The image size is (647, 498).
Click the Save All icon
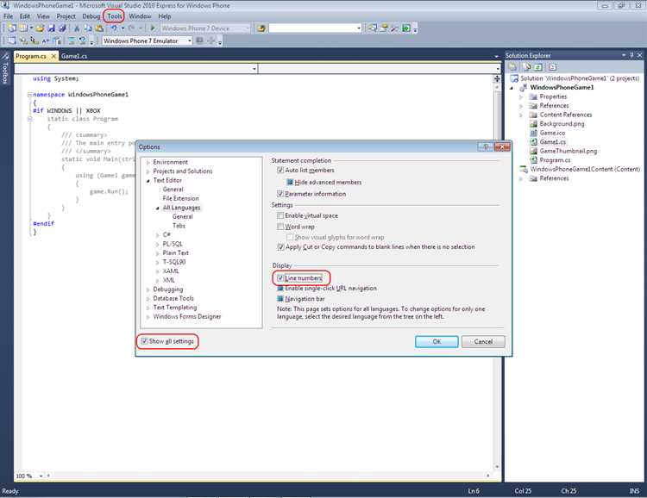[62, 28]
